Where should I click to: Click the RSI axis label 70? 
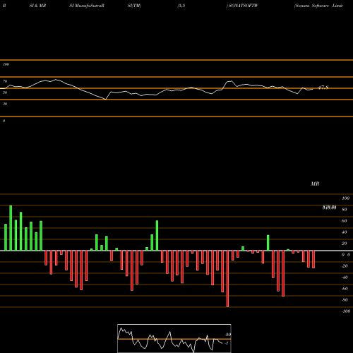(x=5, y=81)
